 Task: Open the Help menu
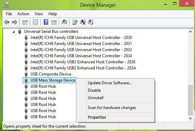[x=53, y=14]
